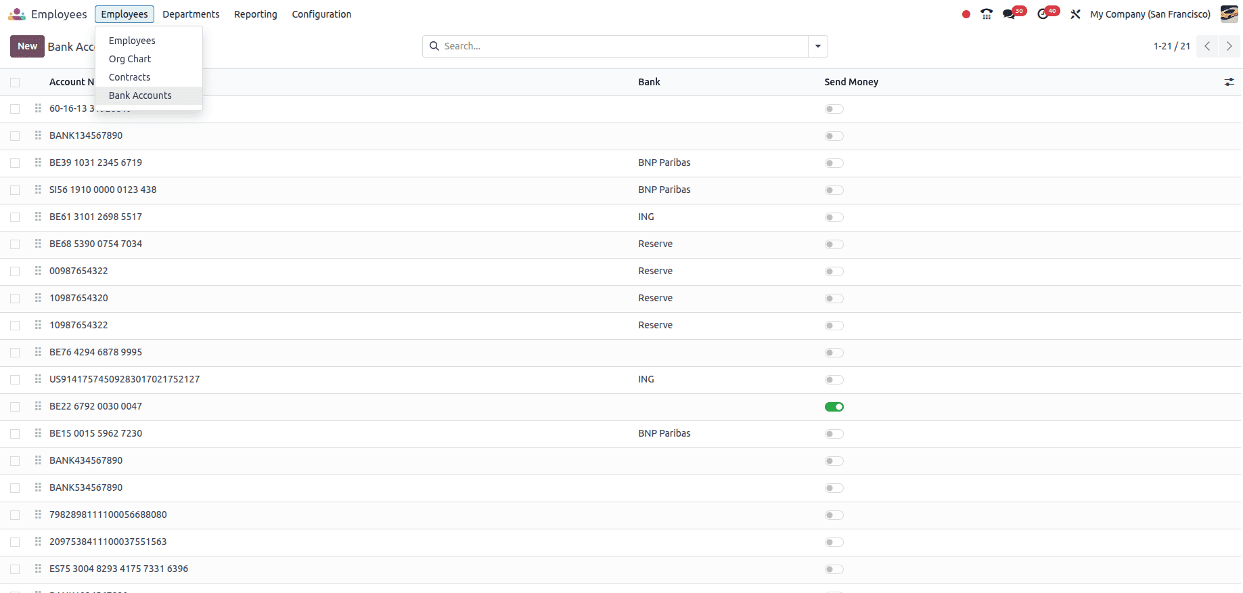Check the box for BANK134567890
This screenshot has width=1243, height=593.
point(15,136)
